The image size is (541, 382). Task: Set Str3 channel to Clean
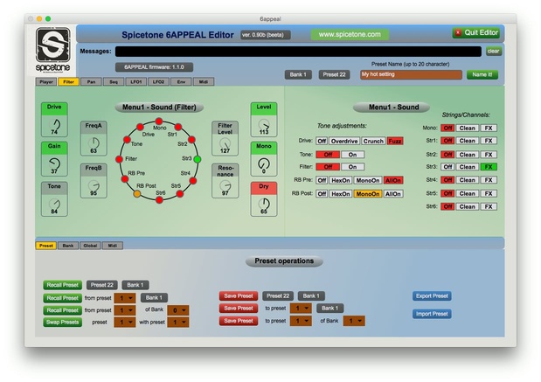click(468, 167)
